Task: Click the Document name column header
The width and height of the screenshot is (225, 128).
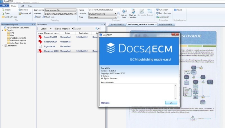Action: coord(51,33)
